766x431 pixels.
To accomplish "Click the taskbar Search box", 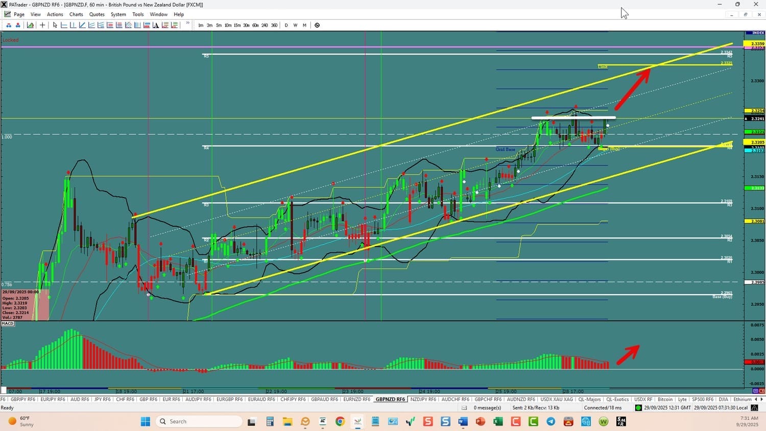I will 199,421.
